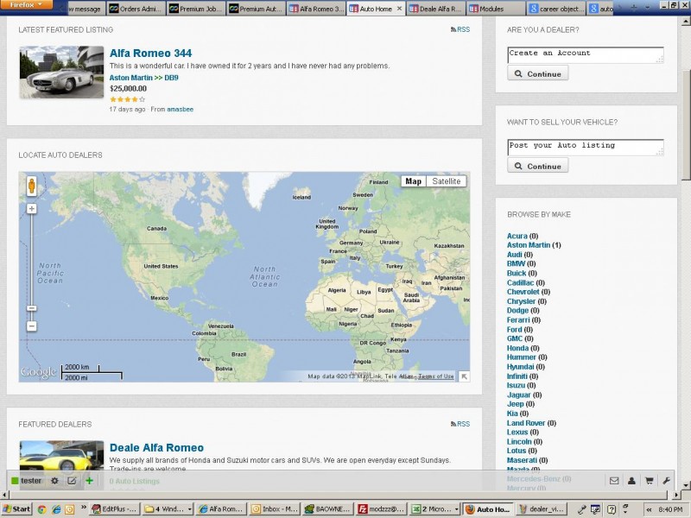Click the map zoom slider handle

31,308
